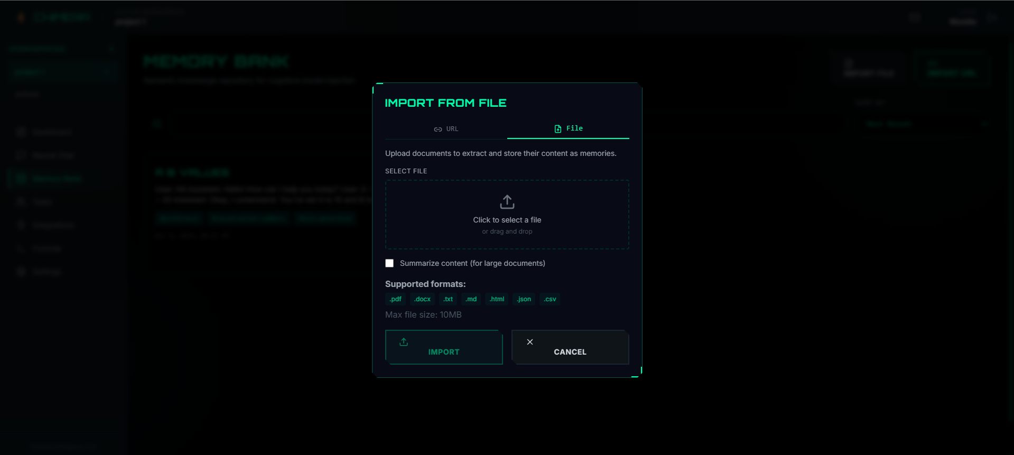
Task: Click the .csv format chip
Action: click(x=550, y=299)
